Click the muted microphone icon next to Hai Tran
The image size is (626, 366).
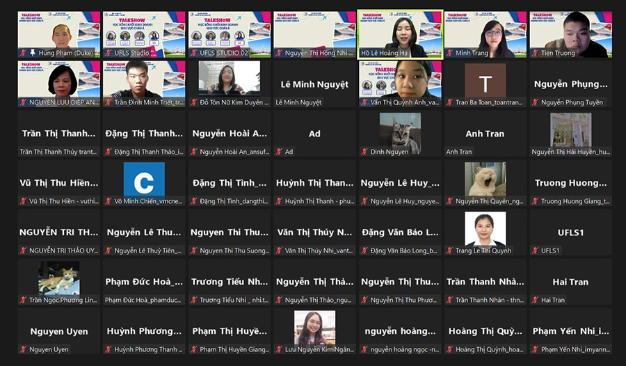point(535,300)
